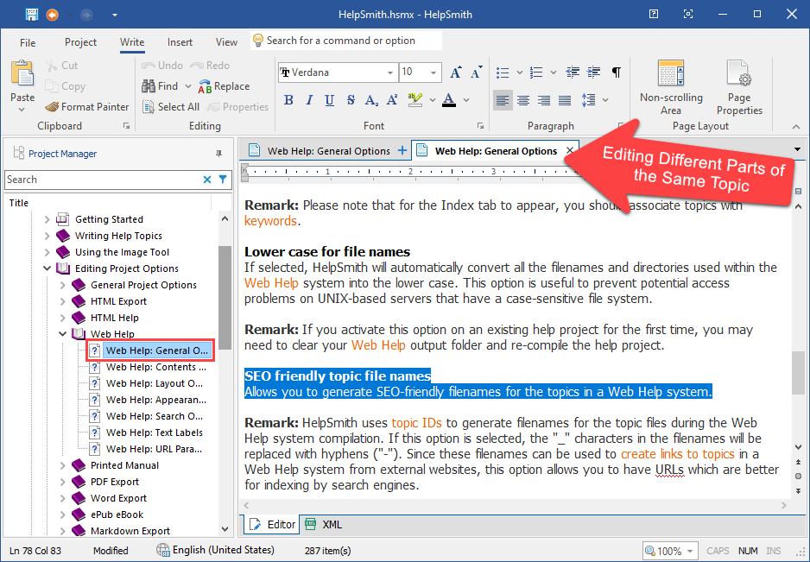Insert a numbered list
Viewport: 810px width, 562px height.
(x=537, y=73)
